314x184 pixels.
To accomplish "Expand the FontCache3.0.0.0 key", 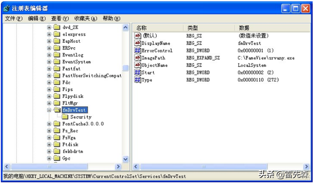I will coord(49,124).
